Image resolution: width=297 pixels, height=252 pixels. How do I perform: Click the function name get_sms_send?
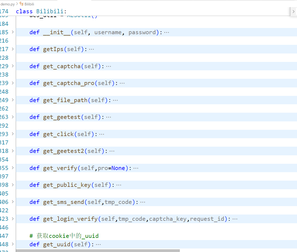point(63,202)
